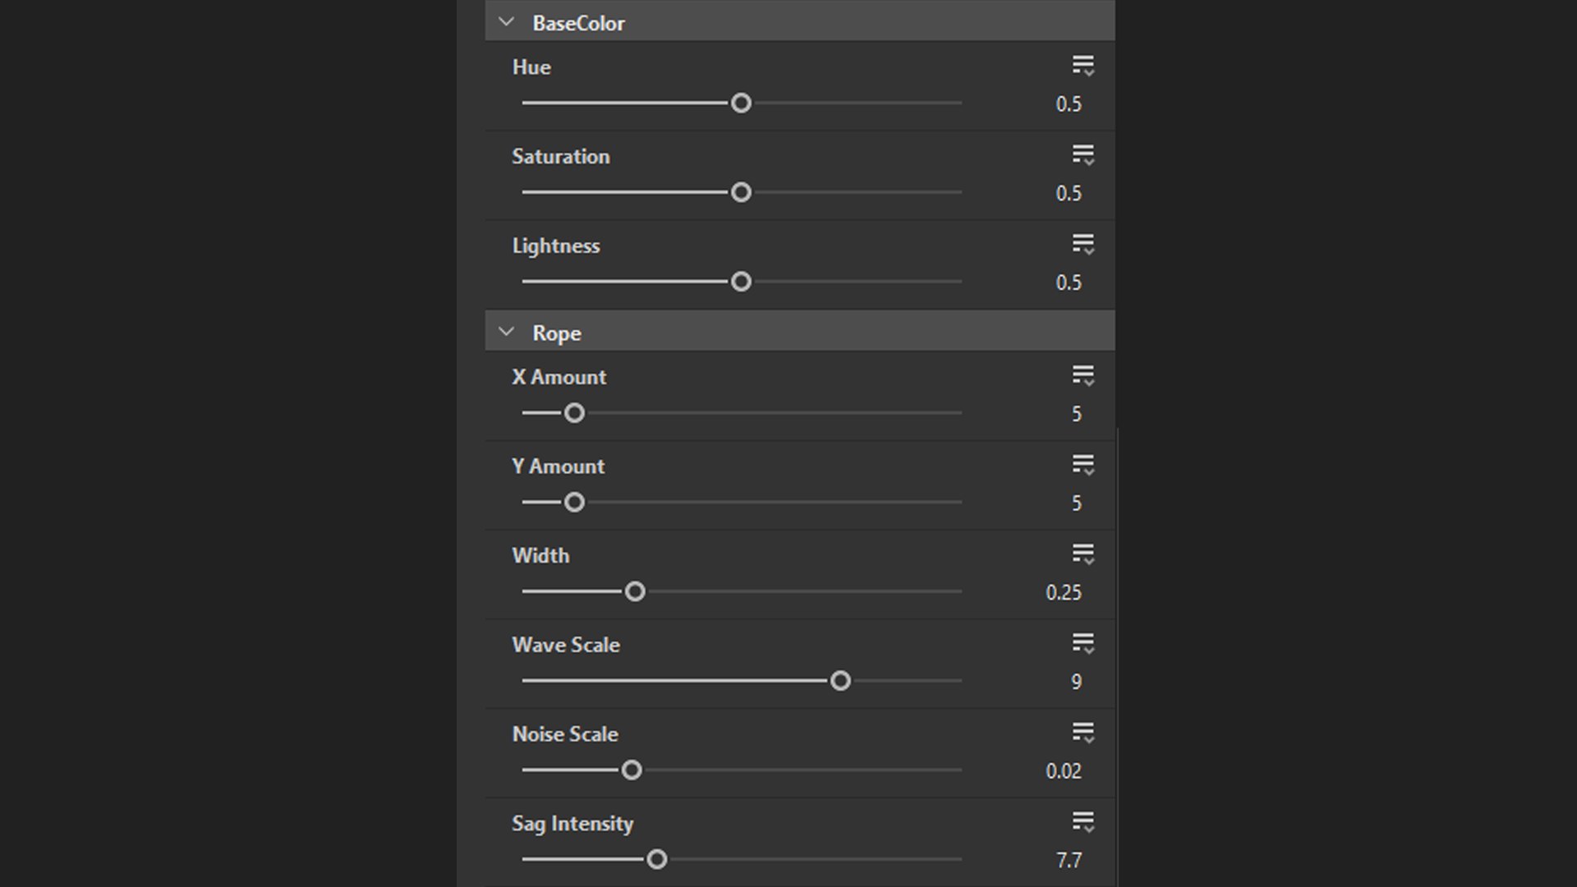Open the Lightness parameter options menu icon
This screenshot has height=887, width=1577.
[x=1083, y=244]
